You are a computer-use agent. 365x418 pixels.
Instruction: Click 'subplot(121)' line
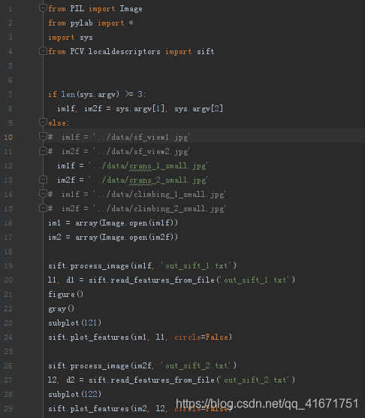75,323
